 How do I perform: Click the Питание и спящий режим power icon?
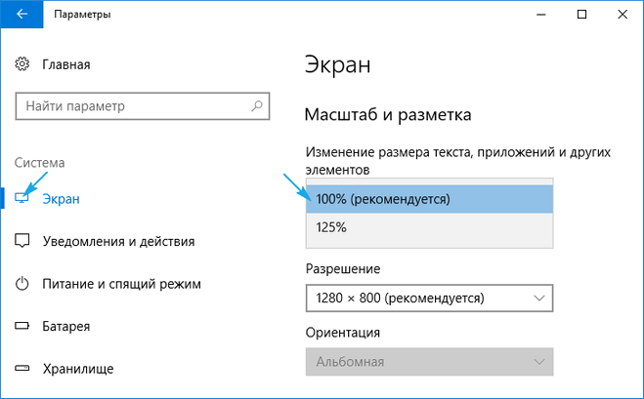point(22,284)
